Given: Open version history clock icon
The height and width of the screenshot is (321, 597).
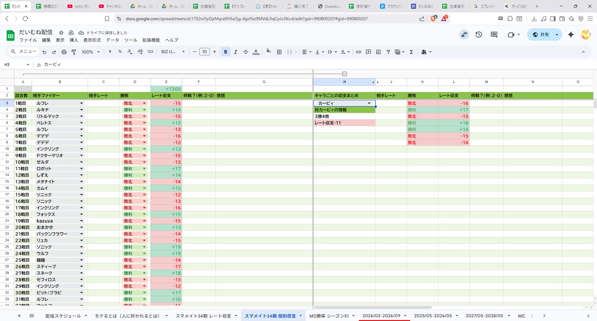Looking at the screenshot, I should tap(479, 35).
